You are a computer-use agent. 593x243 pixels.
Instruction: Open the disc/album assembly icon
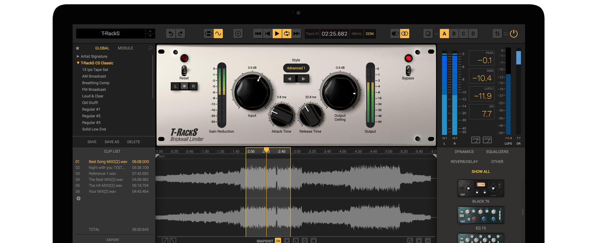coord(238,34)
